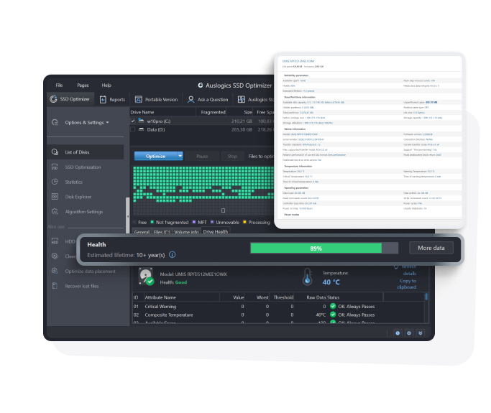The image size is (491, 413).
Task: Sort by Fragmented column header
Action: pos(211,112)
